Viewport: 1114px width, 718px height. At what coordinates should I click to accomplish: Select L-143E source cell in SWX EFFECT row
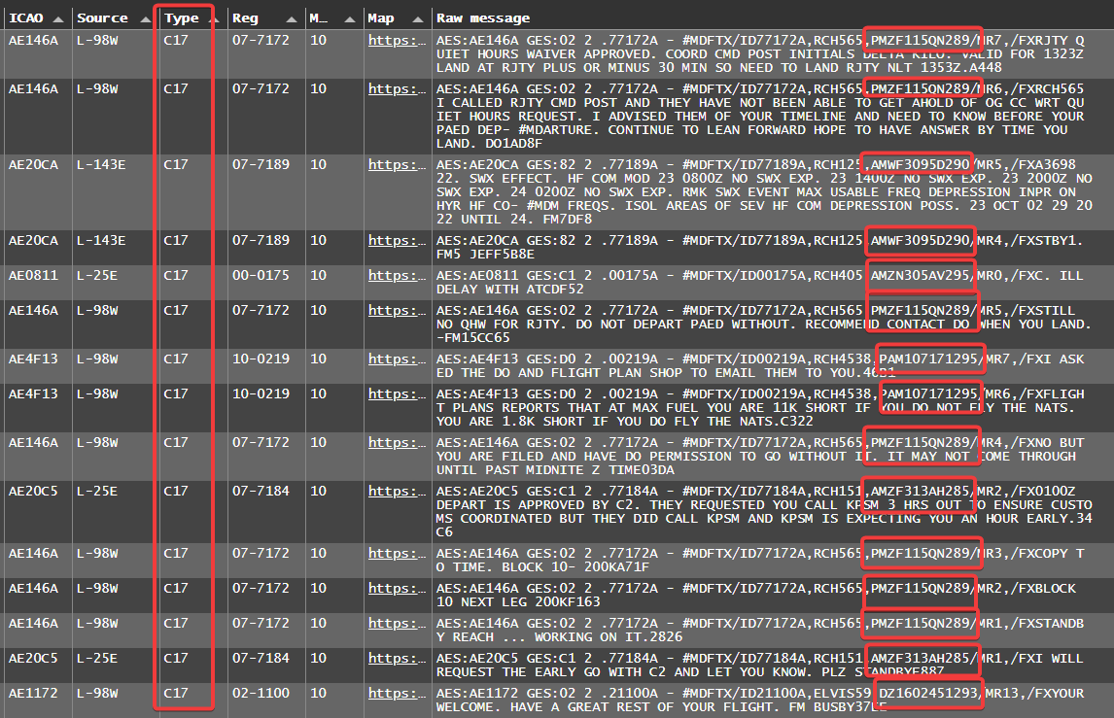tap(101, 164)
